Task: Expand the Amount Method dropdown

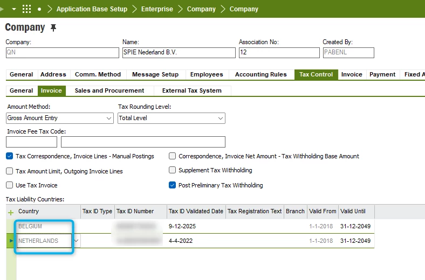Action: pos(109,118)
